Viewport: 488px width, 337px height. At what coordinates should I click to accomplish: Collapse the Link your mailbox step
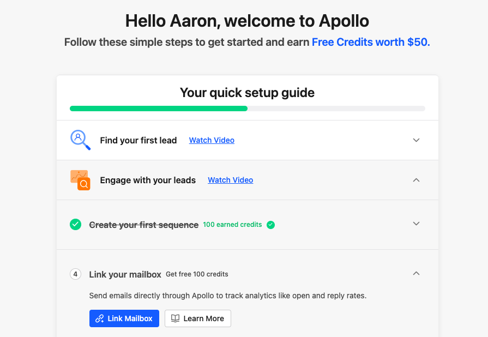tap(416, 273)
